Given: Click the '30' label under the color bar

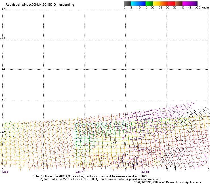Looking at the screenshot, I should (x=167, y=8).
